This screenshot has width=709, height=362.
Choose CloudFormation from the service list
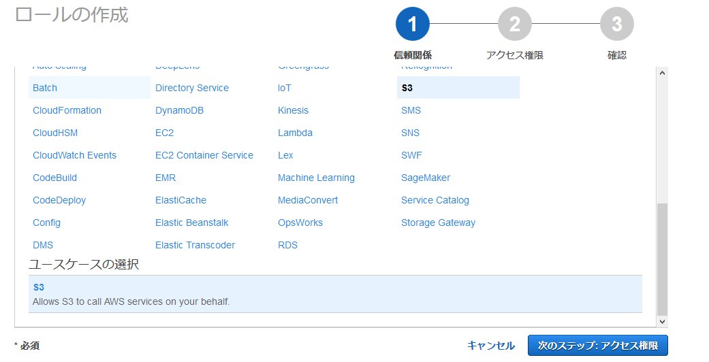point(67,110)
